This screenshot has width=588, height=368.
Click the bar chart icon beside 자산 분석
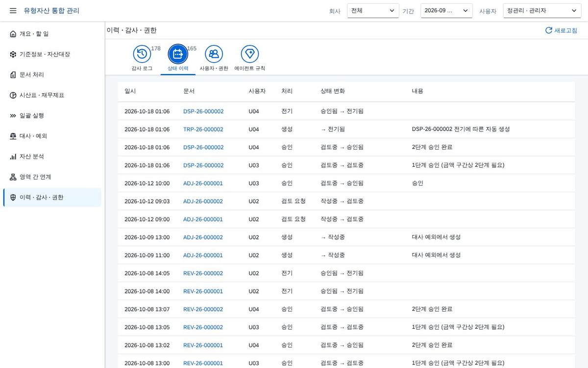(13, 157)
